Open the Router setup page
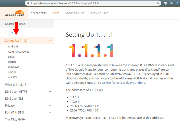180x123 pixels. (x=12, y=62)
